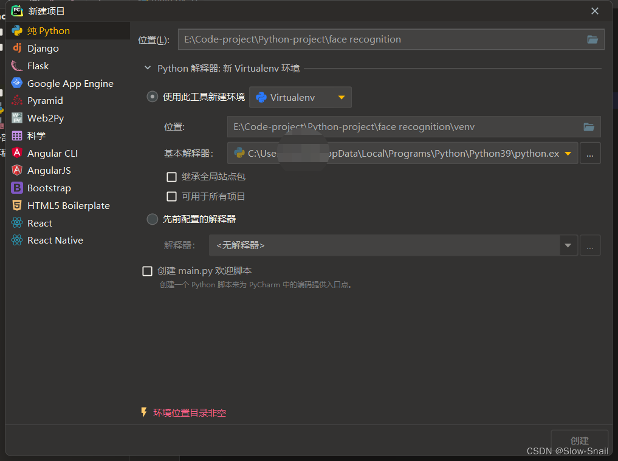Click the Bootstrap label
The image size is (618, 461).
click(x=49, y=188)
